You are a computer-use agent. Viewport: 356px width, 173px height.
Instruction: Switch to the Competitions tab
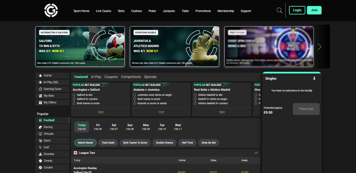click(x=131, y=77)
